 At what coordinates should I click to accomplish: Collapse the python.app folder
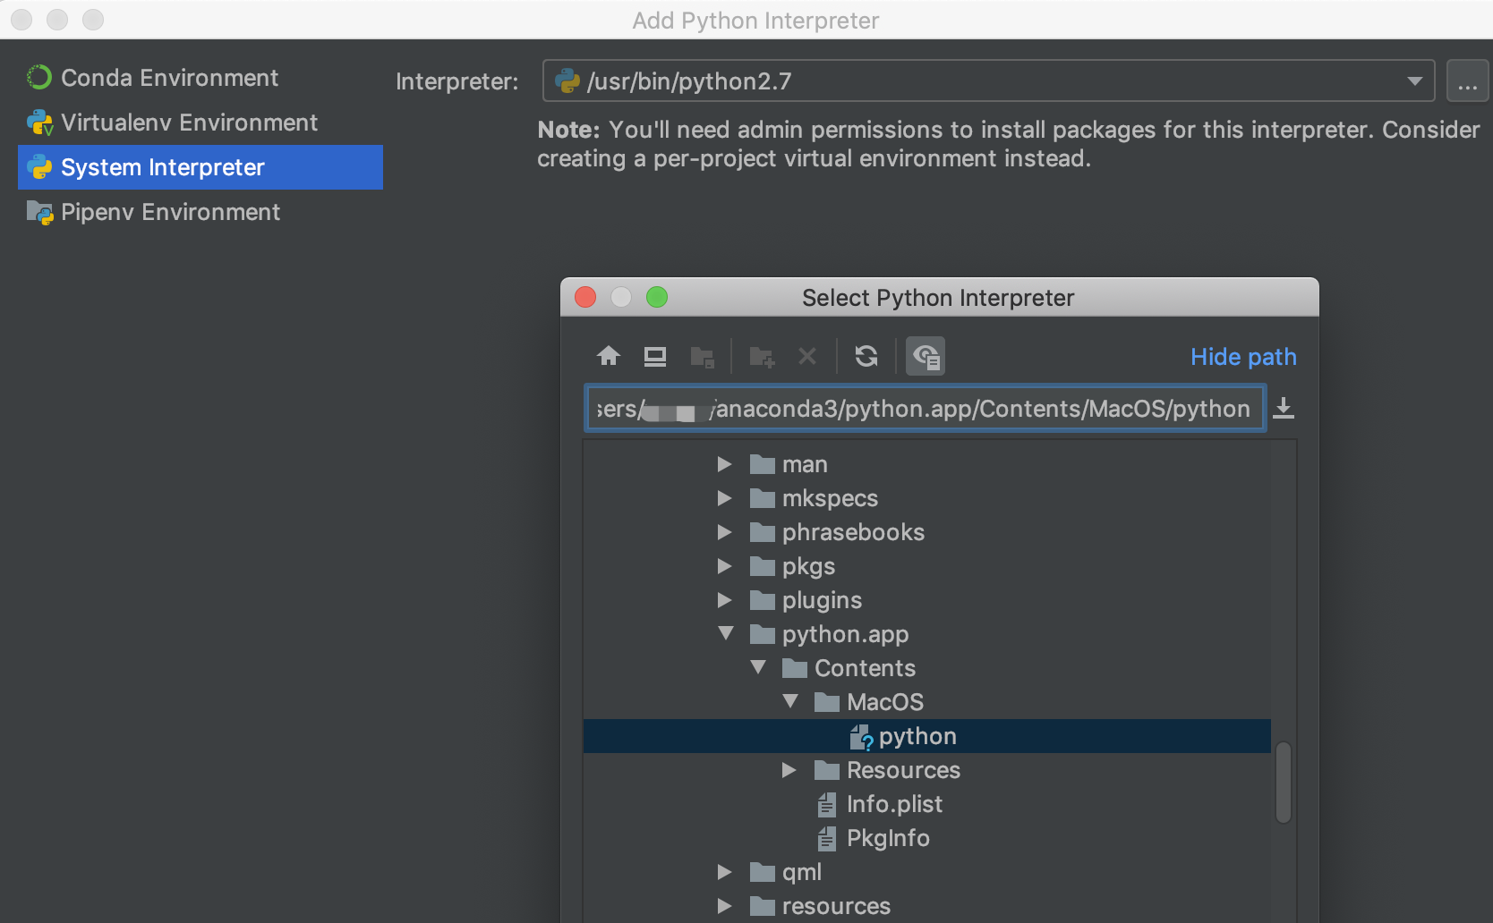point(726,633)
